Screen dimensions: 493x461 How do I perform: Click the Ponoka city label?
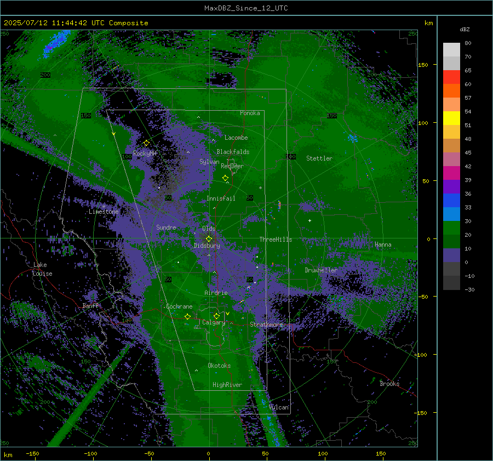coord(250,113)
